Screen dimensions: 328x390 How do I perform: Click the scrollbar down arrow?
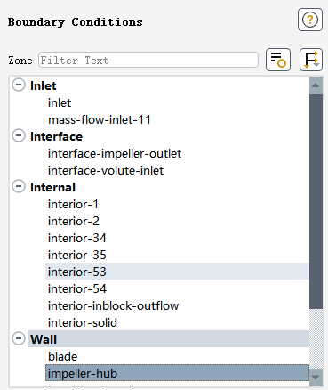(x=316, y=378)
